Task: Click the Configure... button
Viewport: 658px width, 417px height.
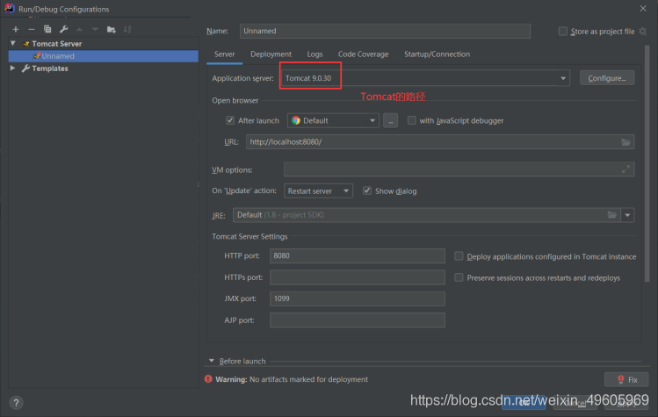Action: pos(607,78)
